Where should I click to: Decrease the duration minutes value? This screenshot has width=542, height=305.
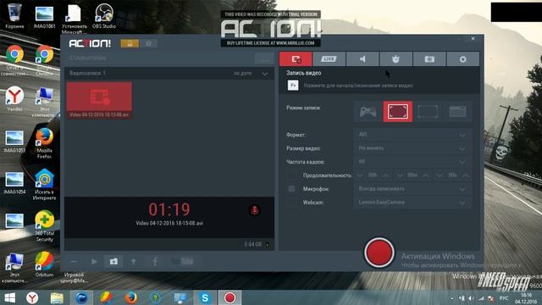tap(400, 175)
